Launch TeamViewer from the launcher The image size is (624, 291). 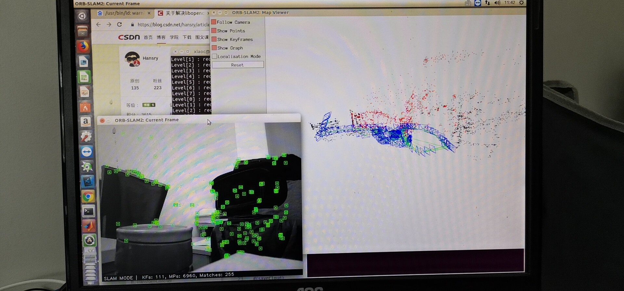[86, 152]
